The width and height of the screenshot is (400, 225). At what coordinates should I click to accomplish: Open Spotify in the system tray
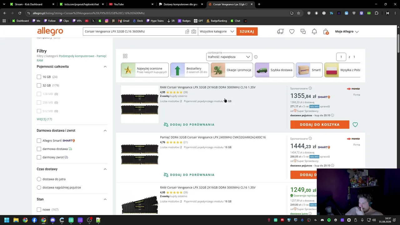(329, 220)
